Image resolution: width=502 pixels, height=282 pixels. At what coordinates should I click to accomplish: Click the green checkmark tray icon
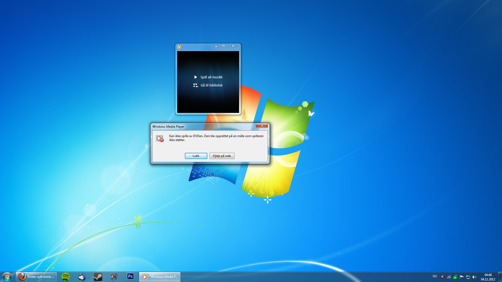[x=455, y=277]
